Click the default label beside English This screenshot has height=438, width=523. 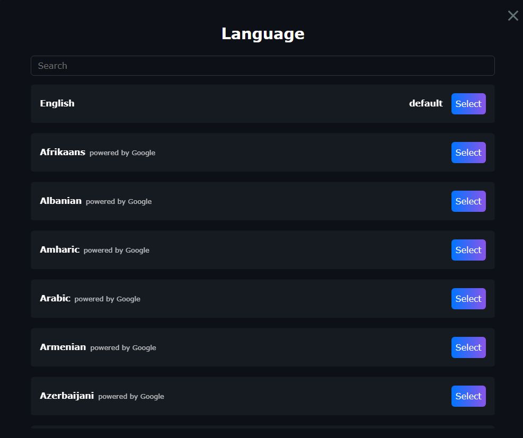(x=426, y=103)
